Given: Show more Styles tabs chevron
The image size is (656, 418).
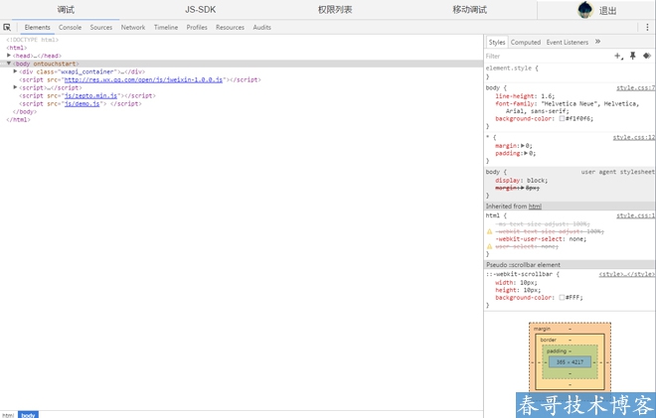Looking at the screenshot, I should click(x=597, y=42).
